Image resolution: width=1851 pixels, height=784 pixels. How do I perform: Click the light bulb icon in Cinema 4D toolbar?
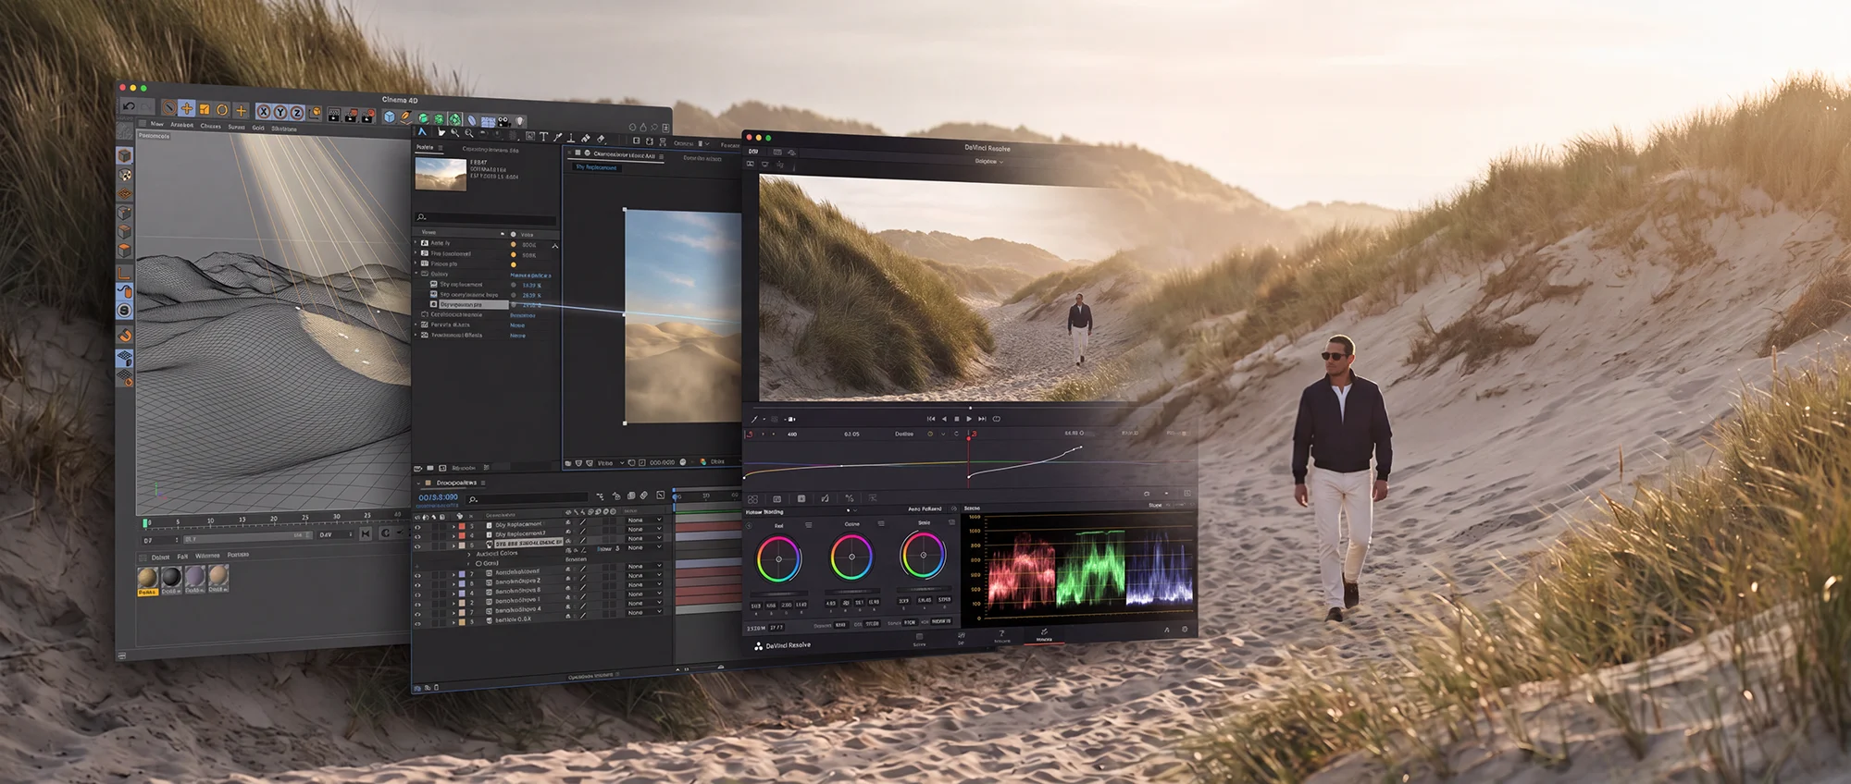(x=520, y=120)
